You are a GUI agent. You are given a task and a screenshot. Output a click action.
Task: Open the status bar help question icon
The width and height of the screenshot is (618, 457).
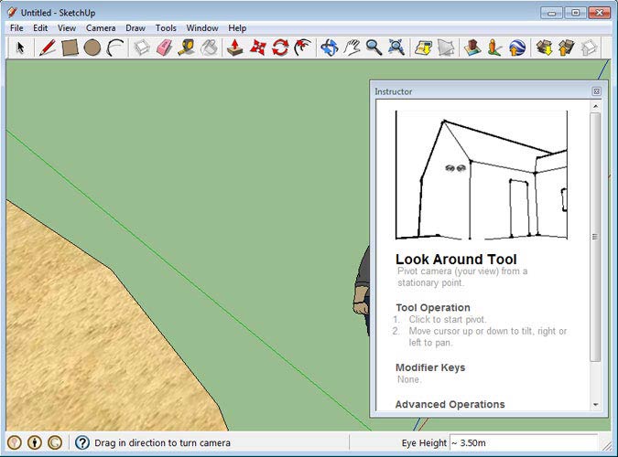click(82, 443)
